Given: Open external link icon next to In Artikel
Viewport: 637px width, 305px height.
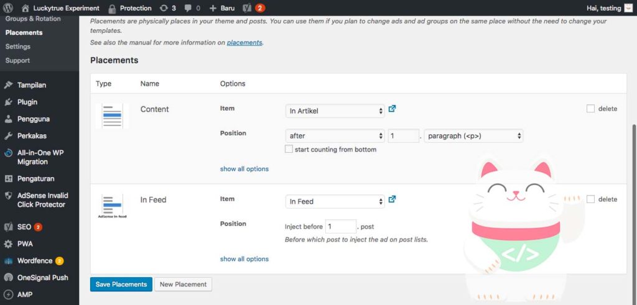Looking at the screenshot, I should (393, 109).
